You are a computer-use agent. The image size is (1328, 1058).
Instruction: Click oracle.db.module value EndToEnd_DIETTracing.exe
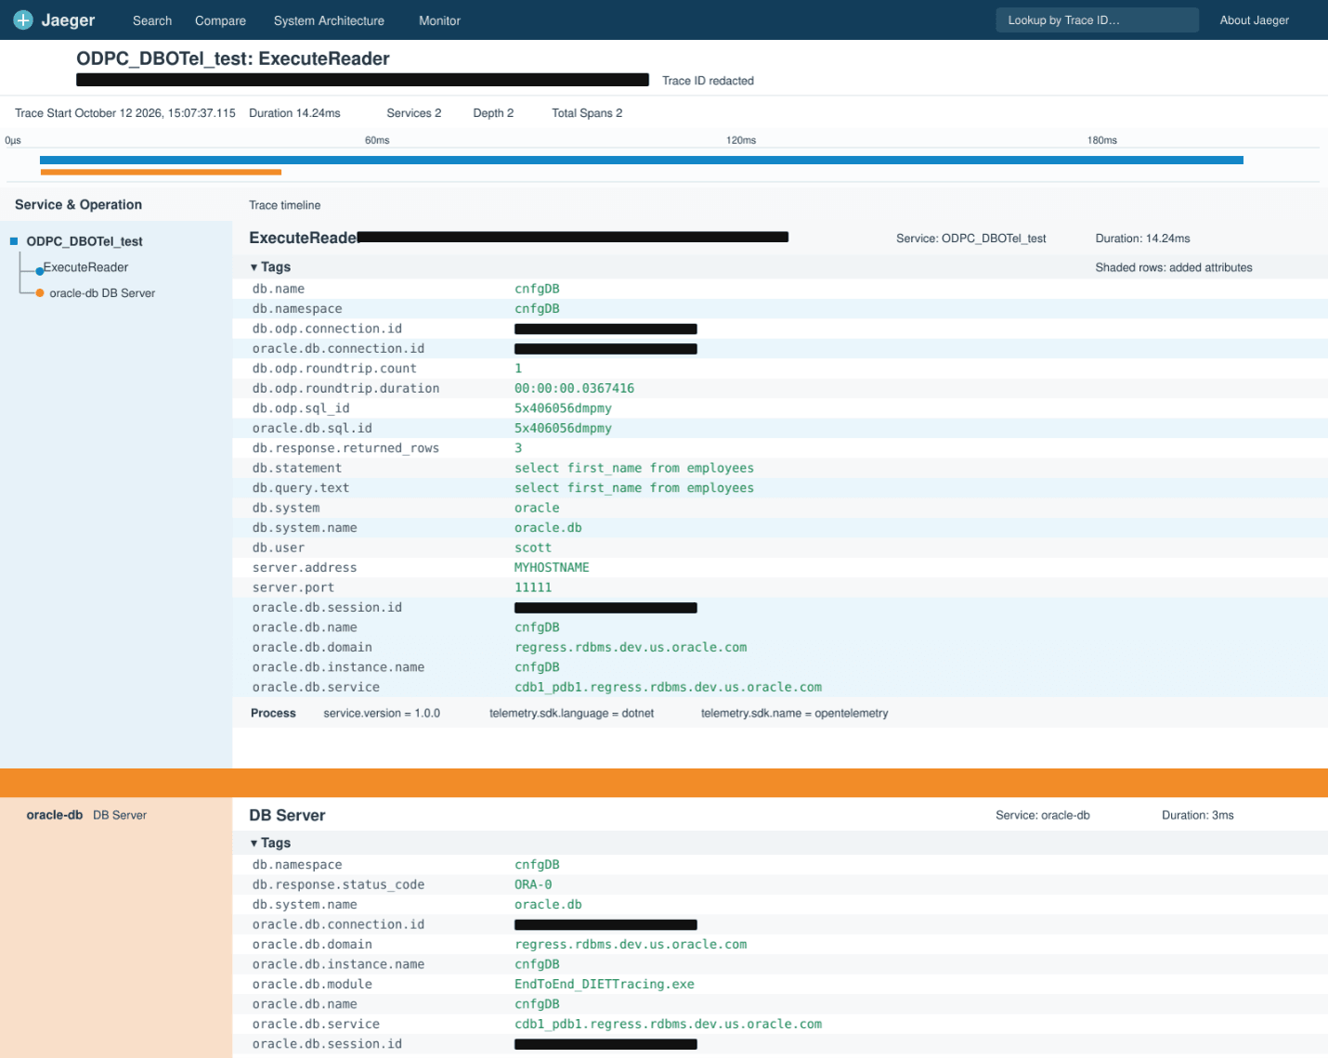click(x=605, y=984)
